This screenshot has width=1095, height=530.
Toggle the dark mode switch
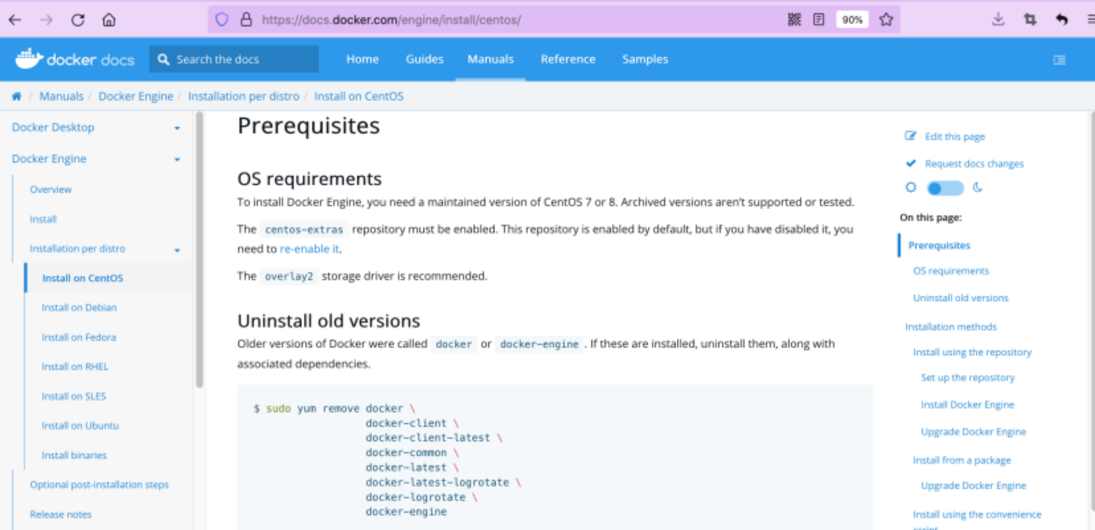[945, 188]
